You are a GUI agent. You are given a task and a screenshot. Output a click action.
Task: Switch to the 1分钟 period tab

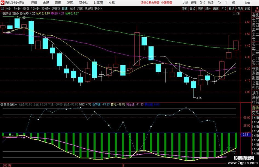[x=17, y=9]
